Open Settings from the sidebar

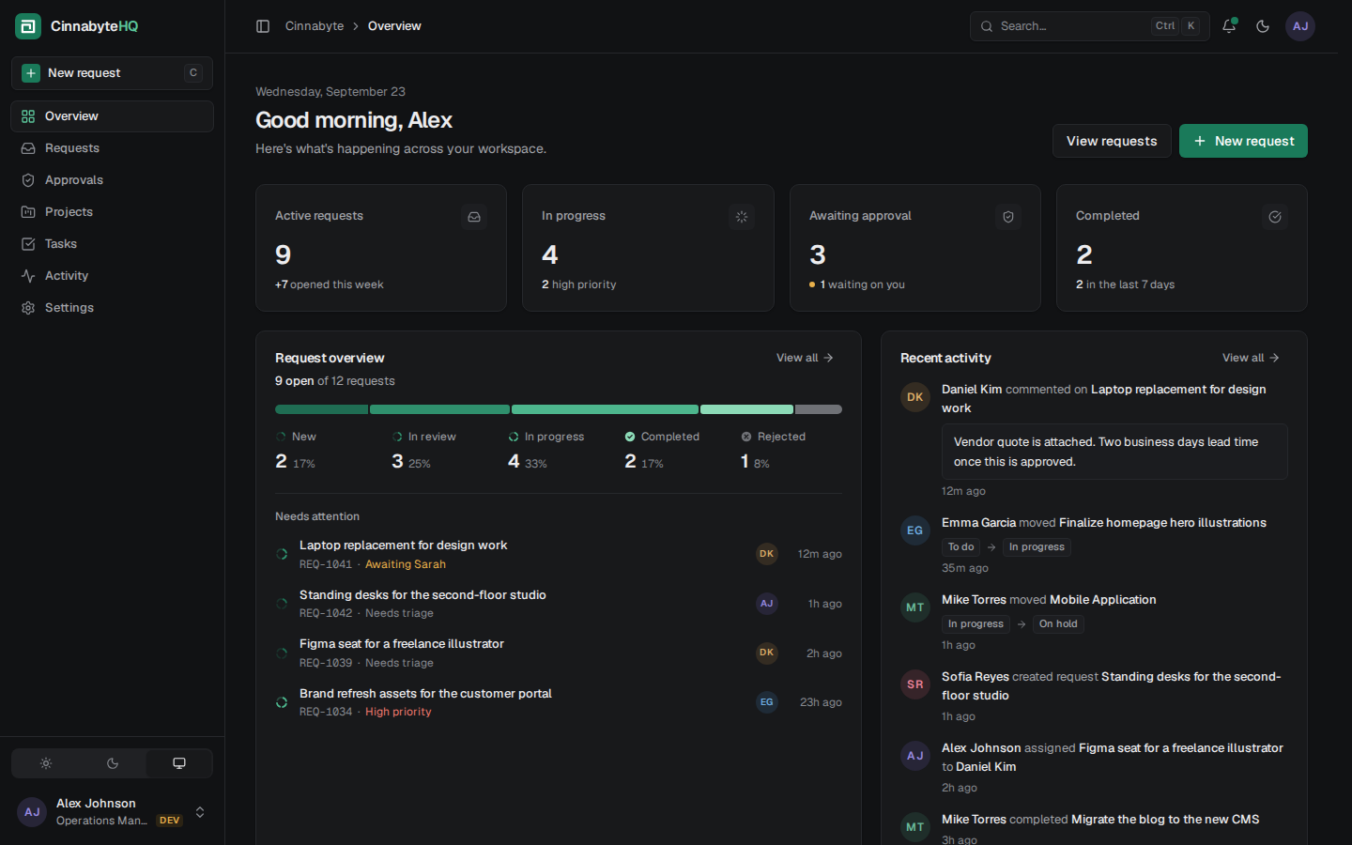112,308
